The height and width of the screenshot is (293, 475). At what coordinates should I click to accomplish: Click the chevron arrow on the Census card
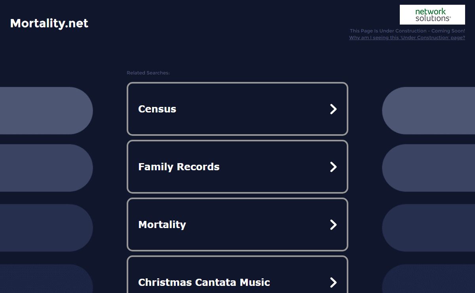click(x=333, y=109)
